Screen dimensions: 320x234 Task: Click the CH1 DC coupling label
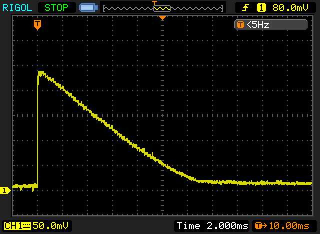click(17, 226)
